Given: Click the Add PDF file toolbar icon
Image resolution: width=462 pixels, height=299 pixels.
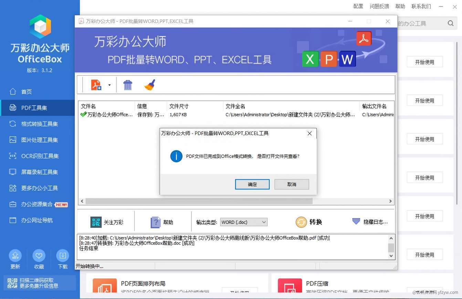Looking at the screenshot, I should point(96,85).
